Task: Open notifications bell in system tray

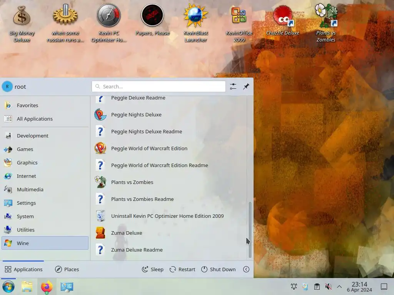Action: coord(294,287)
